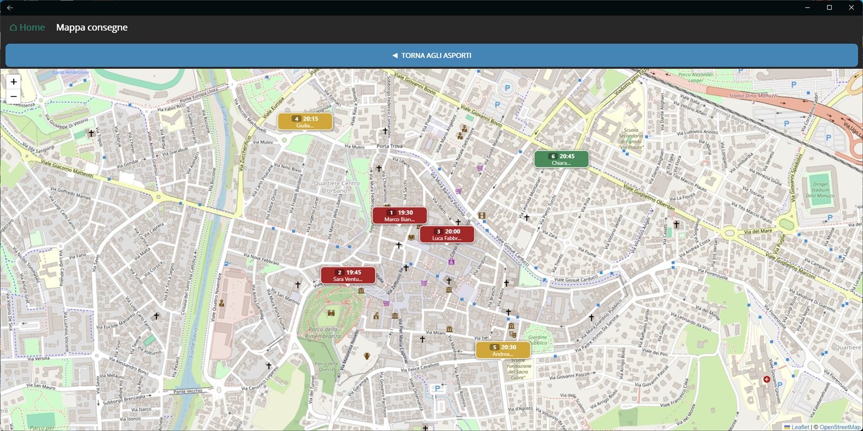The height and width of the screenshot is (431, 863).
Task: Click the Porta Trova map label
Action: click(x=389, y=146)
